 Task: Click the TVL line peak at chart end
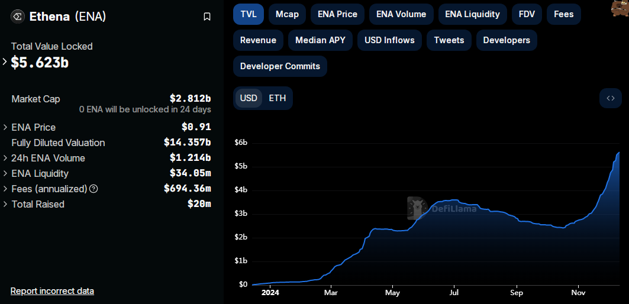619,153
